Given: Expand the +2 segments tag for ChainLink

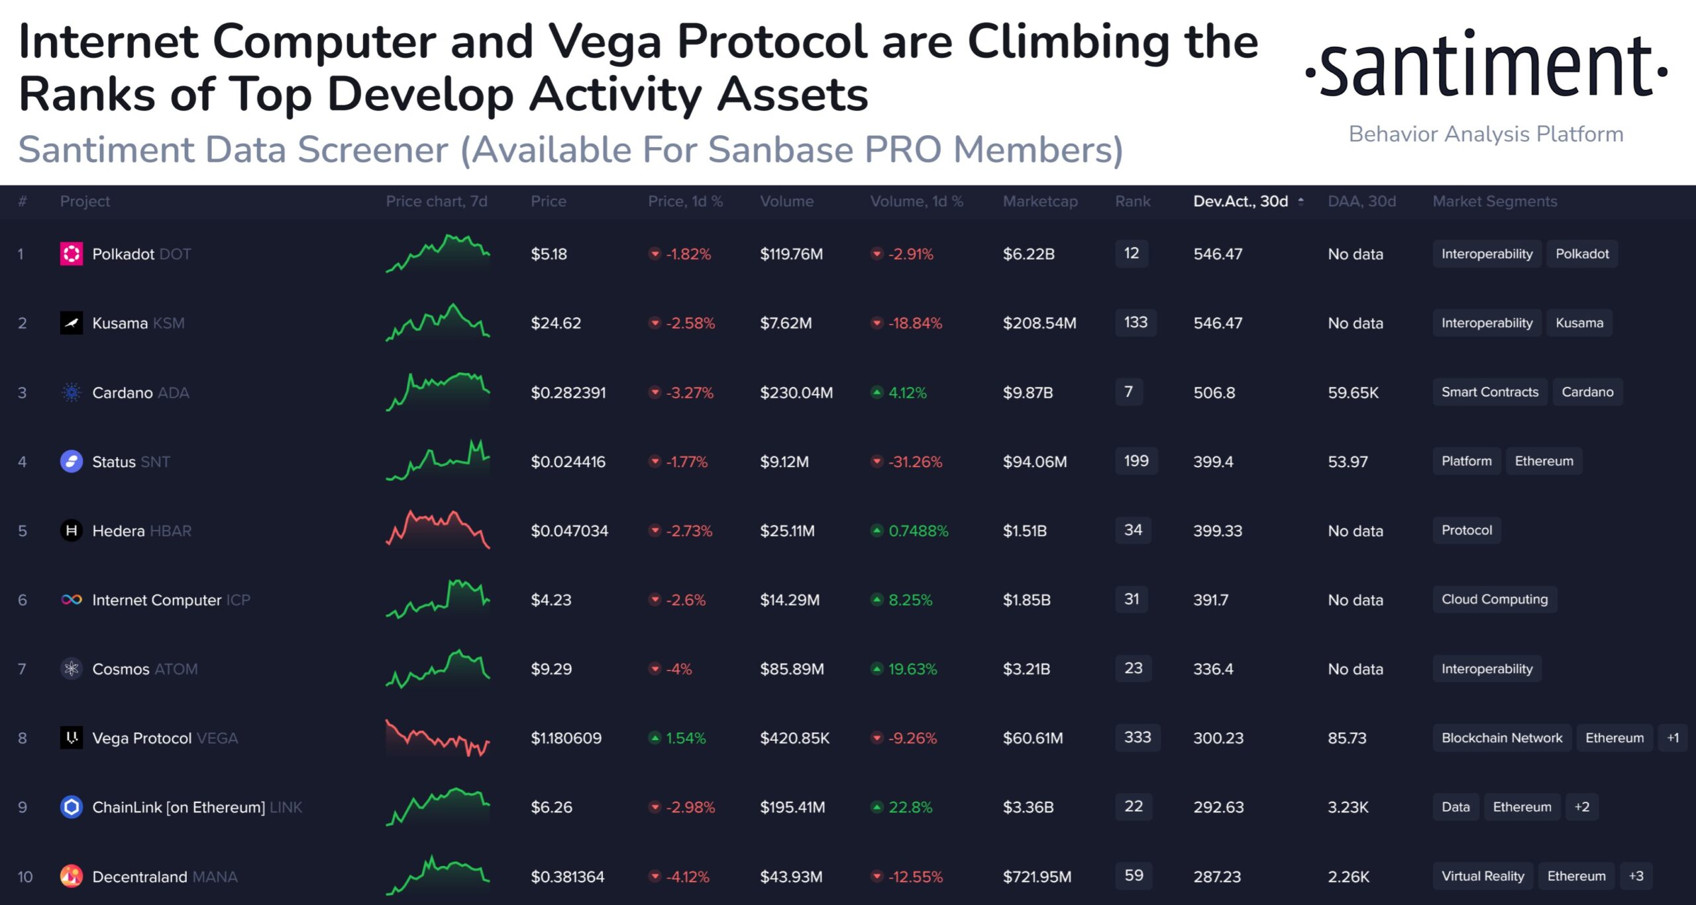Looking at the screenshot, I should (1582, 807).
